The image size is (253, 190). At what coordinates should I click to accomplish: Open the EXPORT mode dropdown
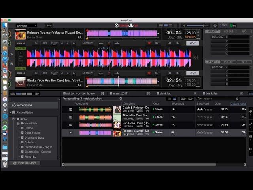26,25
